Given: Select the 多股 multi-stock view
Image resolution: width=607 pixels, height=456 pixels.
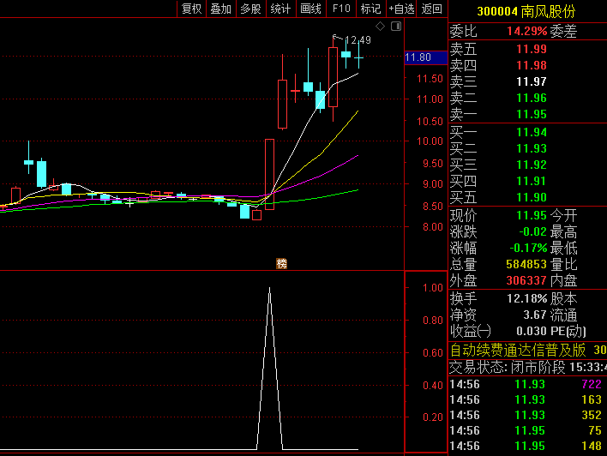Looking at the screenshot, I should click(x=250, y=9).
